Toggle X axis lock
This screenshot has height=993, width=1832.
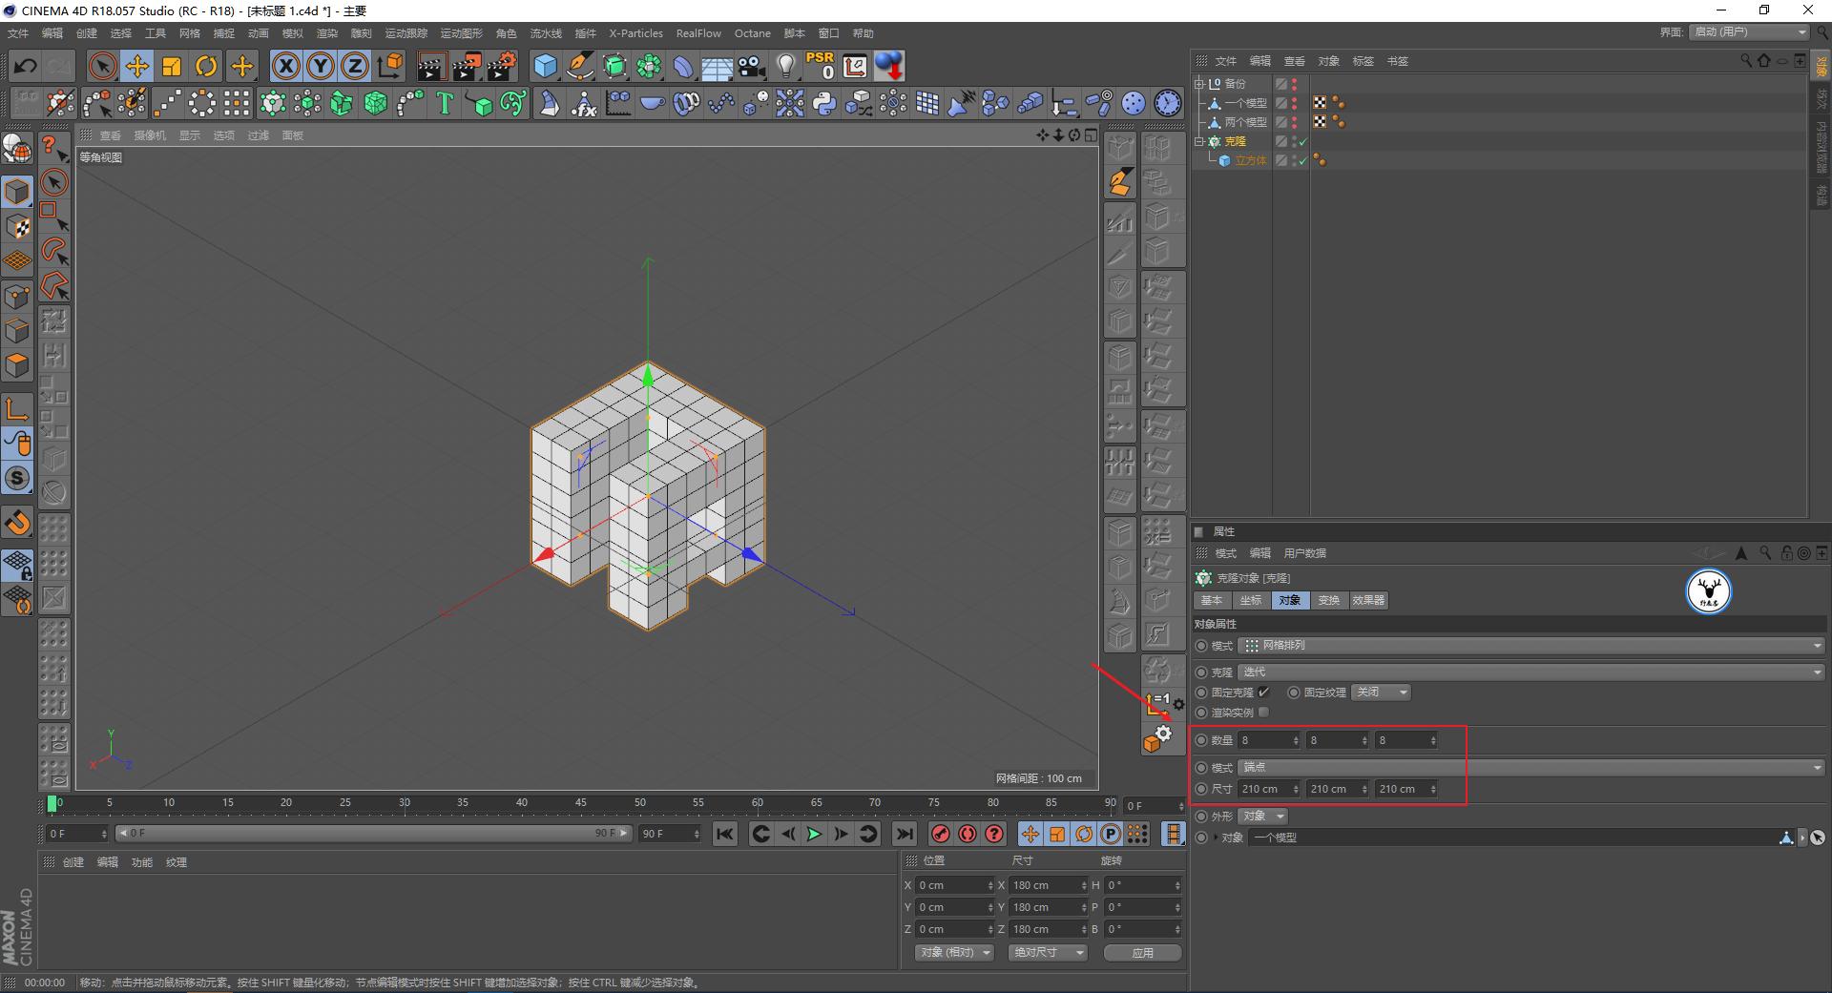point(285,66)
